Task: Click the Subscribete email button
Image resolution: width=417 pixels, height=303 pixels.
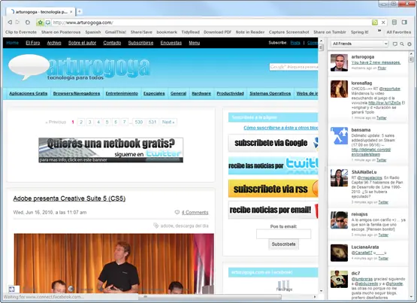Action: [283, 244]
